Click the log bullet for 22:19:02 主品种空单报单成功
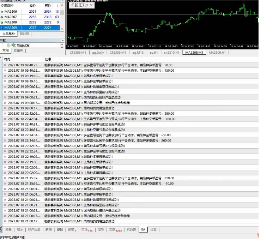Image resolution: width=261 pixels, height=240 pixels. coord(5,162)
